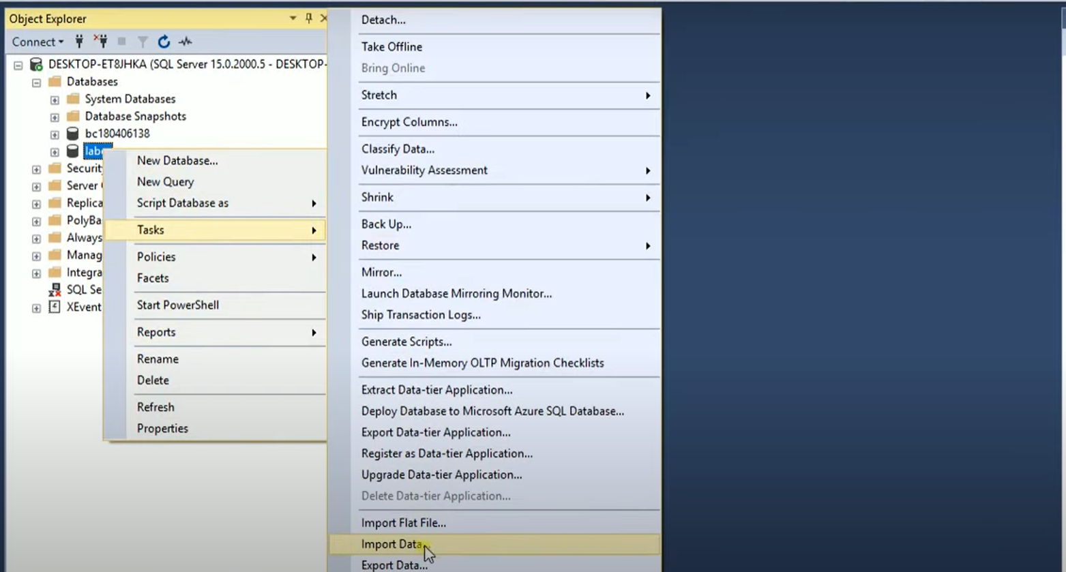
Task: Select Import Data... menu item
Action: pyautogui.click(x=495, y=544)
